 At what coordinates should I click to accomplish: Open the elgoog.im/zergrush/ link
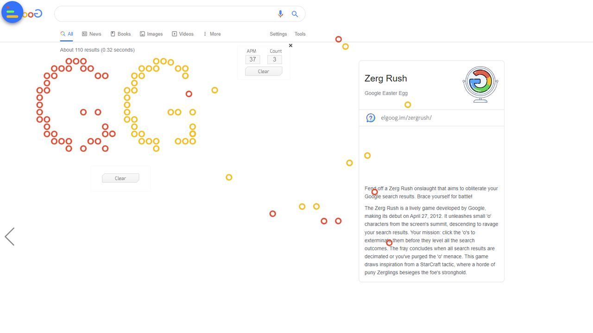click(x=406, y=117)
